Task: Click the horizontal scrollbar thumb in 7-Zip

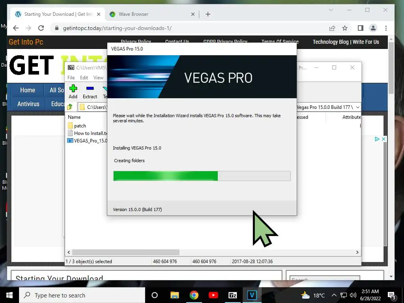Action: click(x=126, y=252)
